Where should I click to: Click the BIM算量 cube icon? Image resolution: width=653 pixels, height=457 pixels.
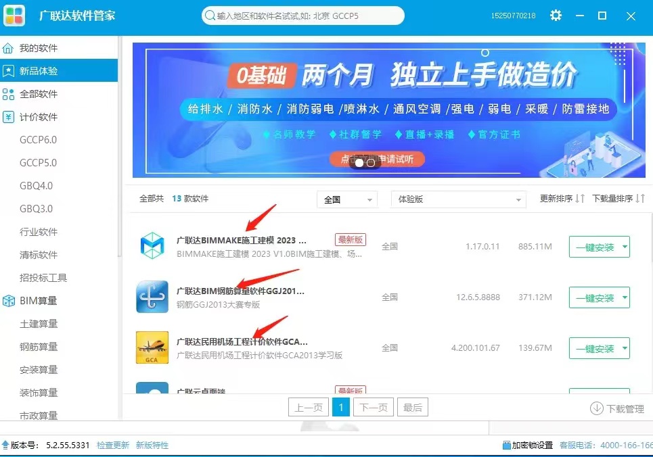point(8,301)
